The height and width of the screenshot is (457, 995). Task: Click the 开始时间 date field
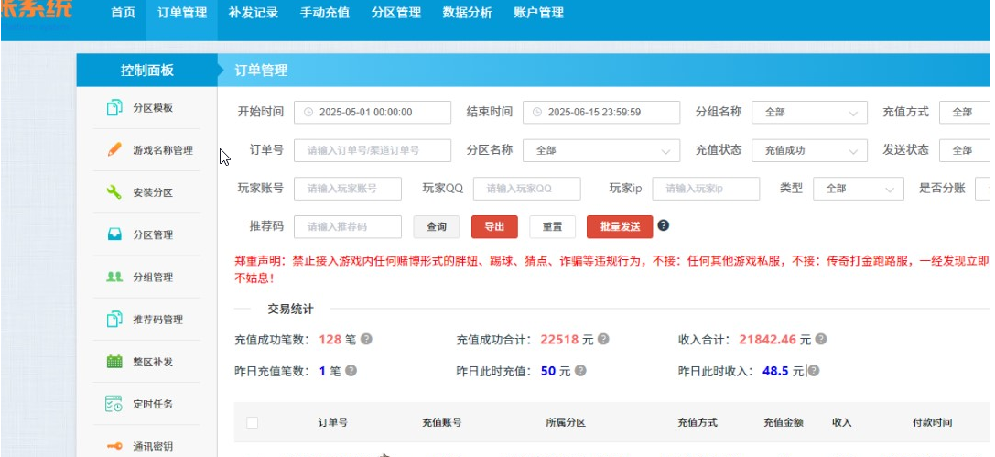pos(373,113)
